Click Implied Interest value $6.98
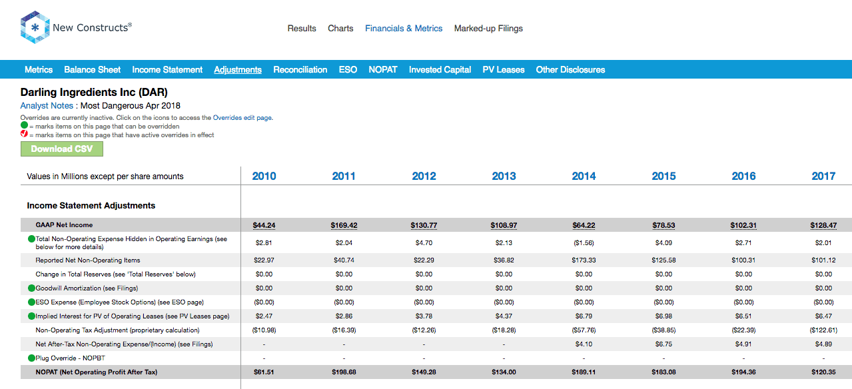 pos(663,316)
